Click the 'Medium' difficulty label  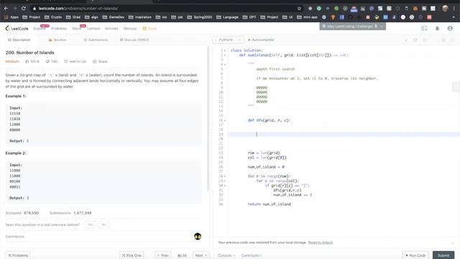coord(12,61)
